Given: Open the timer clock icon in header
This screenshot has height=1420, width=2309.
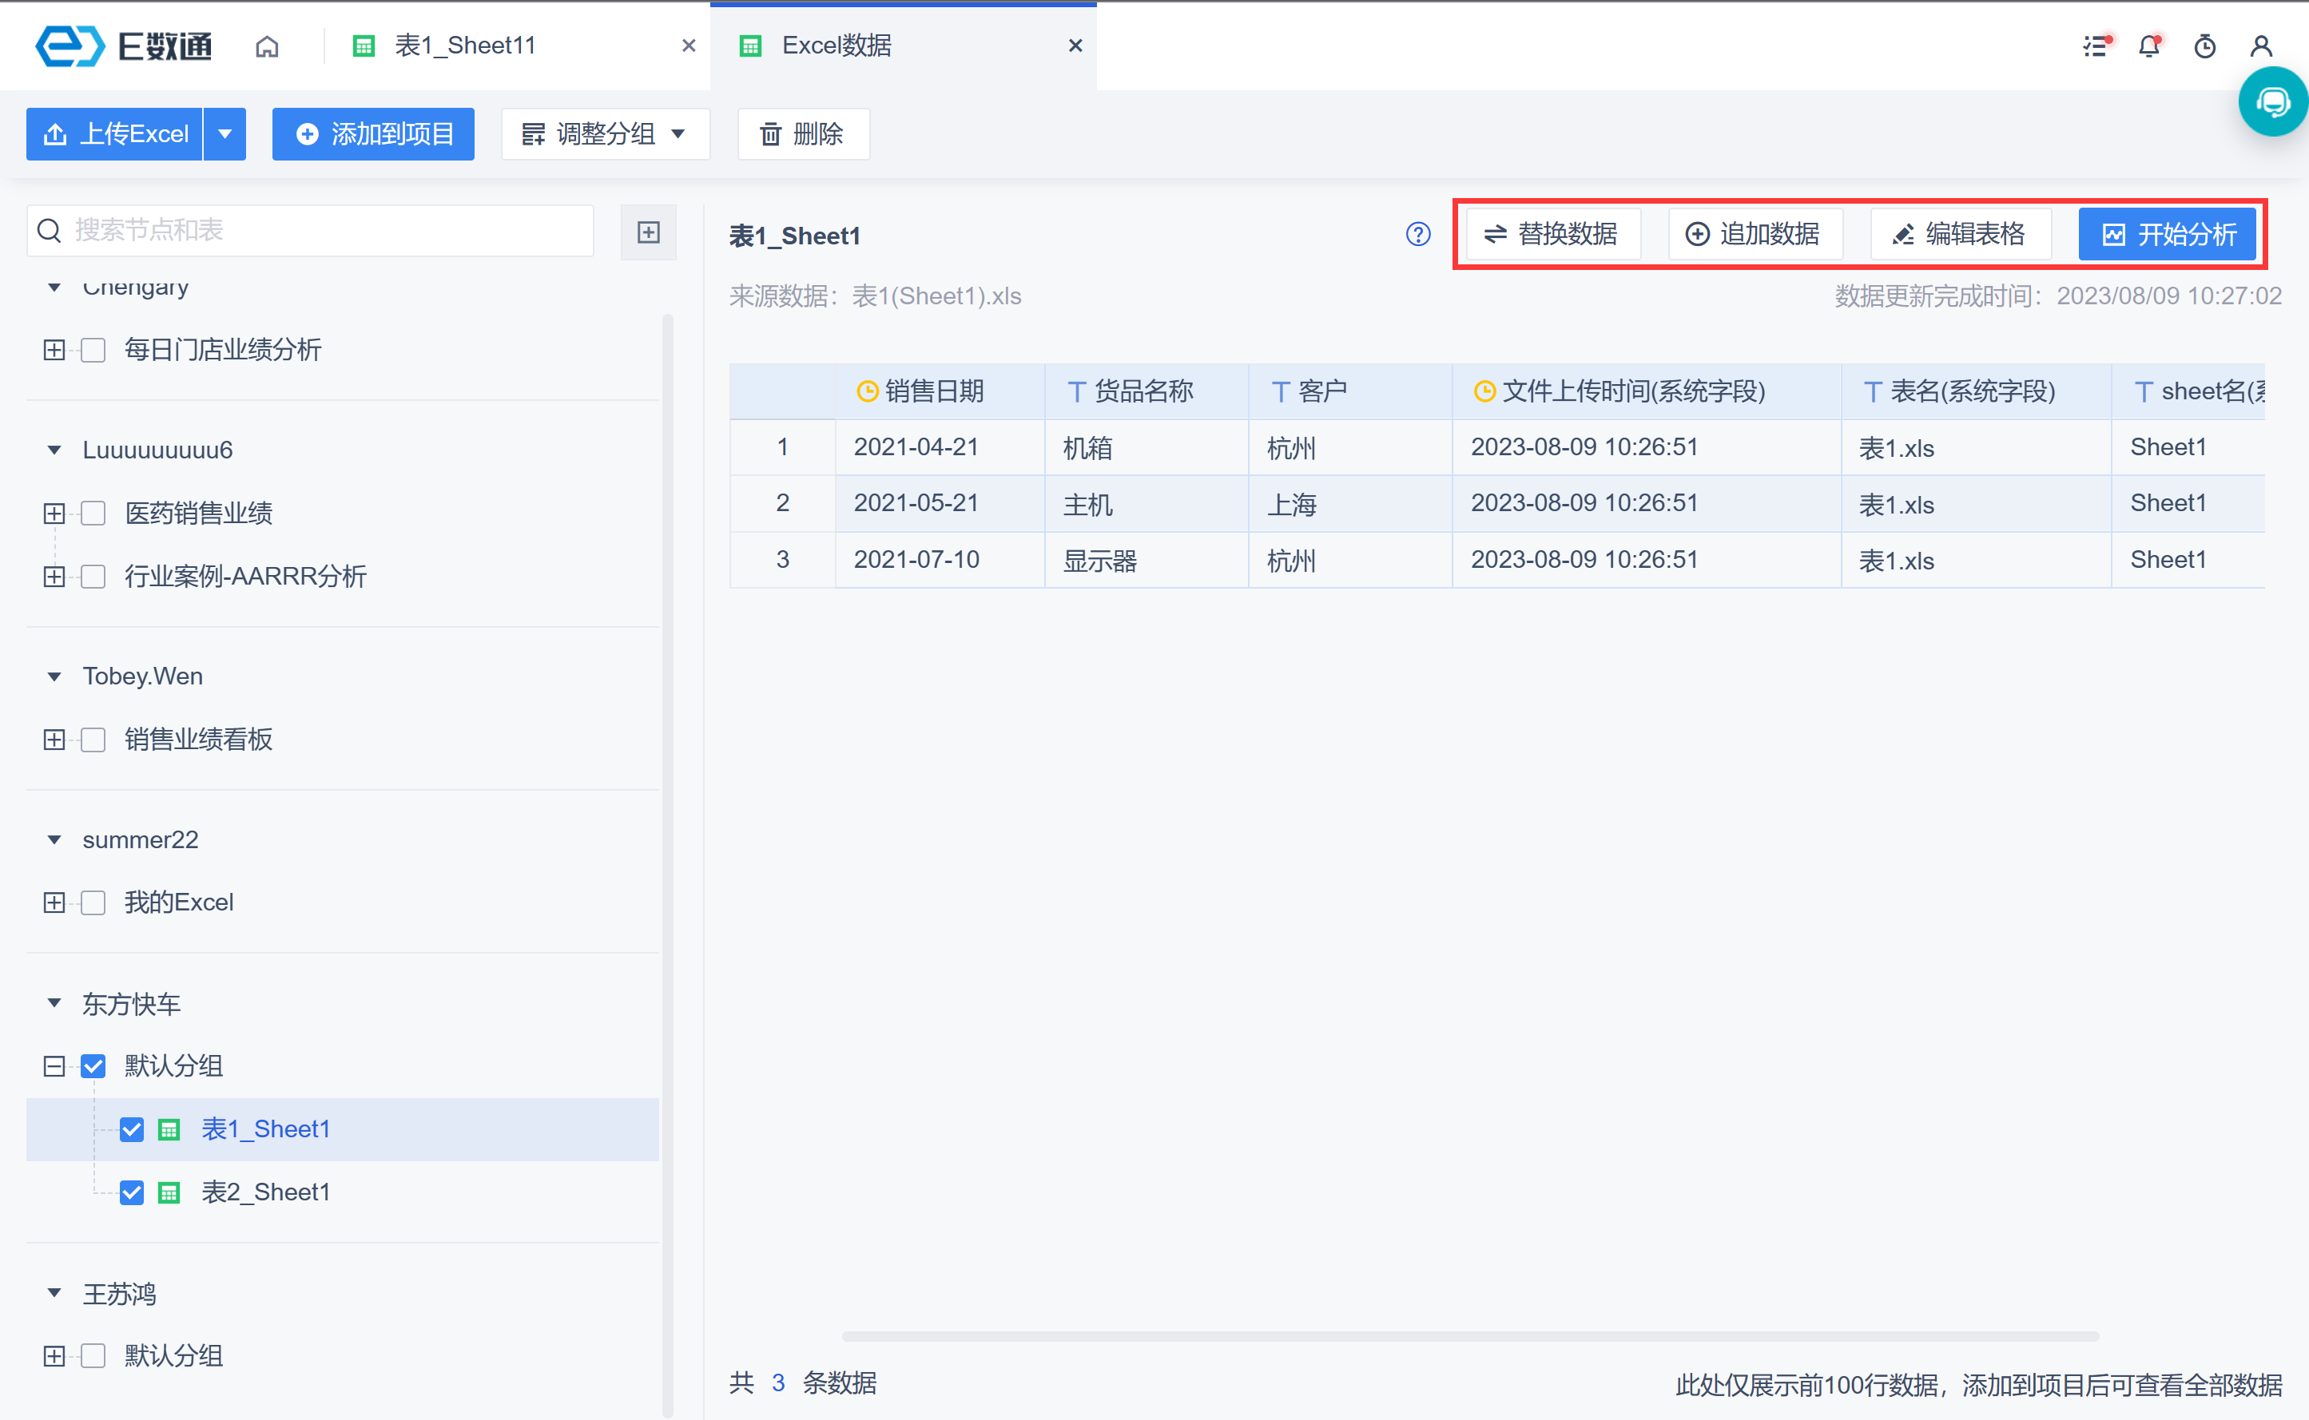Looking at the screenshot, I should pyautogui.click(x=2204, y=46).
